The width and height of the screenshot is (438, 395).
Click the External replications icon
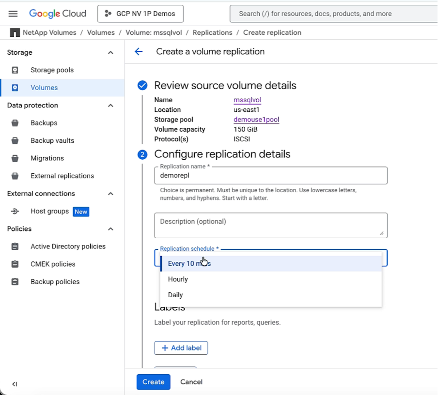(15, 176)
